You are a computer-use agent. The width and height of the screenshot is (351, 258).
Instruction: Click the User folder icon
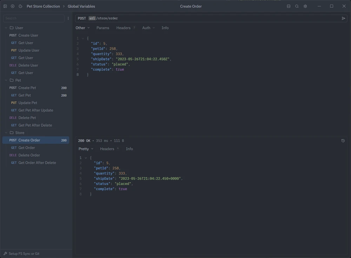coord(12,28)
